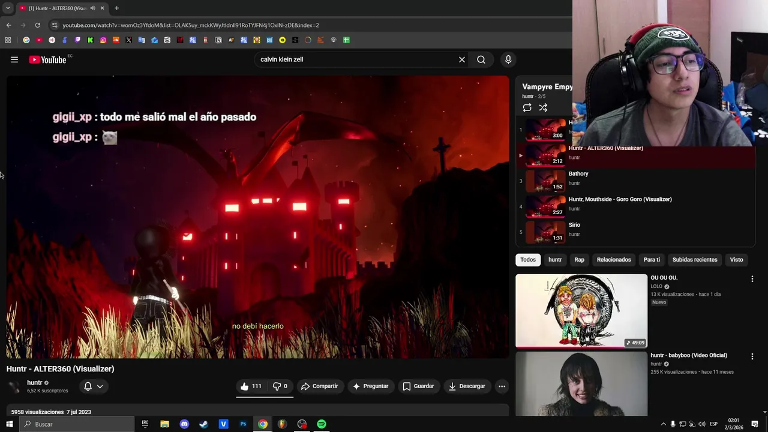
Task: Select the current ALTER360 playlist entry
Action: coord(636,155)
